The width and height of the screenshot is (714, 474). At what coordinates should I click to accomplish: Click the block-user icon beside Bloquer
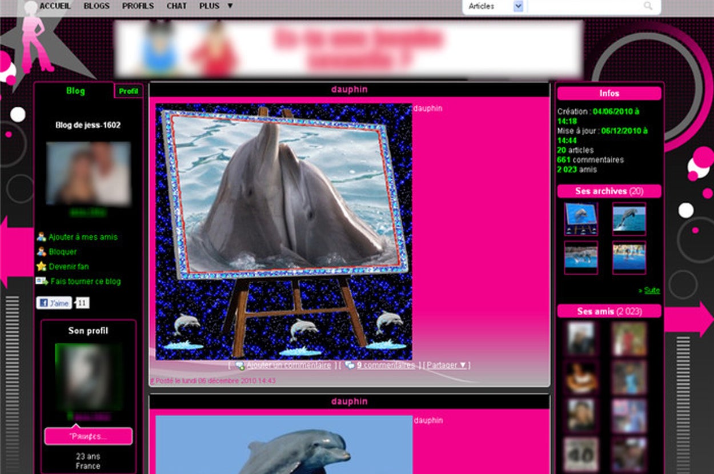coord(41,252)
